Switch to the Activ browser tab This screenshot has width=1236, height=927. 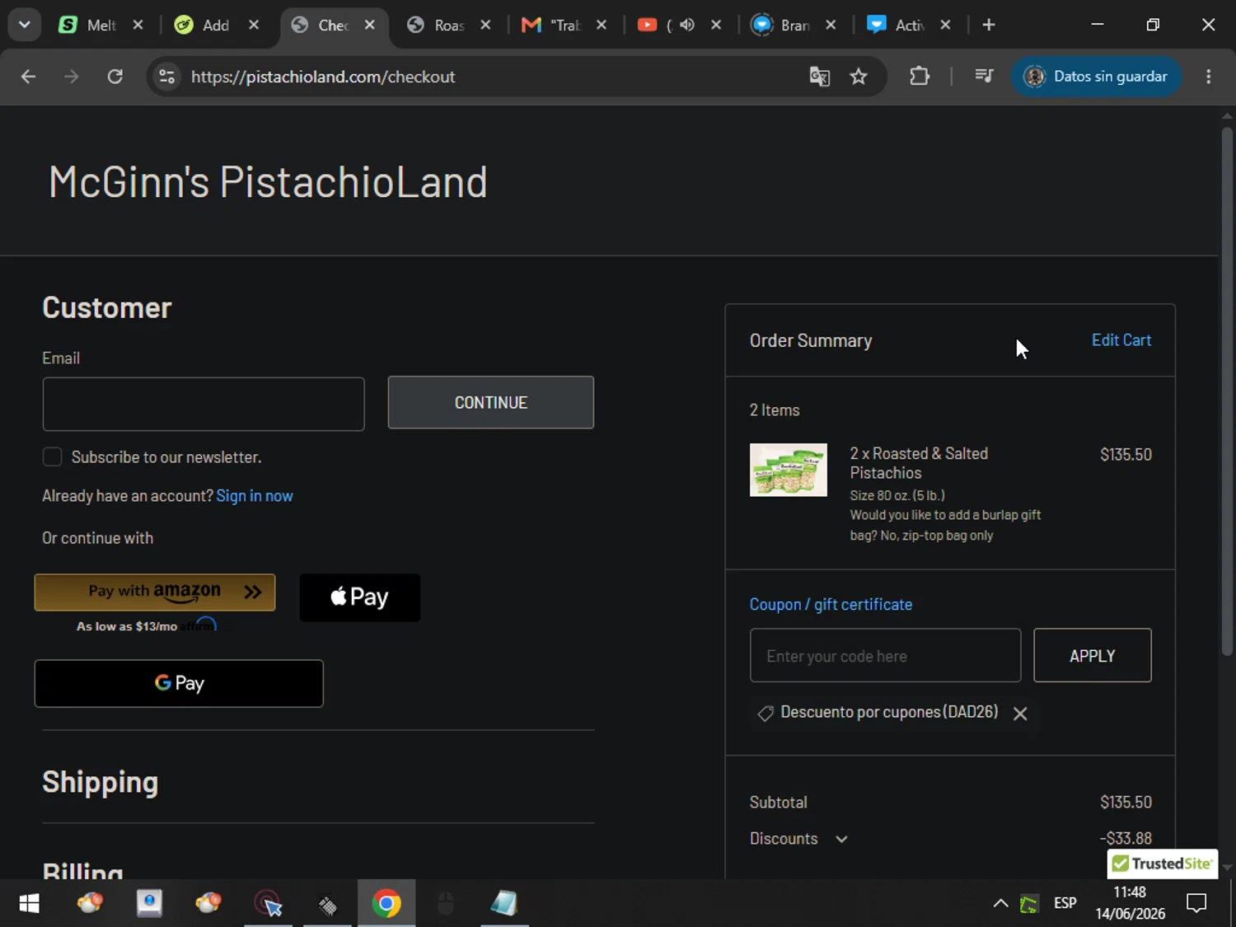(x=909, y=25)
